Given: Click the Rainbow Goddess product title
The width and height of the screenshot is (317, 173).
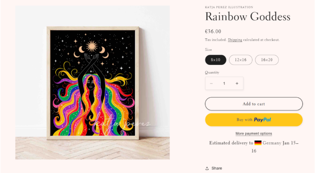Looking at the screenshot, I should point(247,16).
